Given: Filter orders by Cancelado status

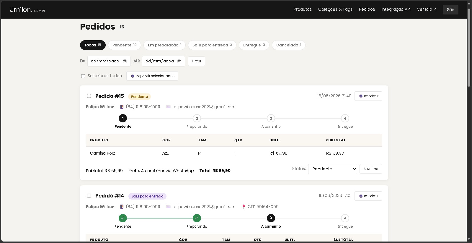Looking at the screenshot, I should (x=289, y=45).
